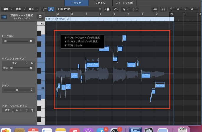Click the inspector dropdown box icon
Screen dimensions: 202x132
[40, 16]
